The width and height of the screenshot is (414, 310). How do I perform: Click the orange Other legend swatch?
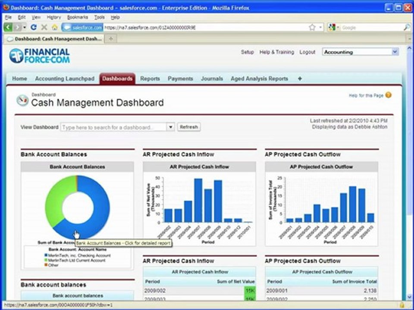click(46, 265)
